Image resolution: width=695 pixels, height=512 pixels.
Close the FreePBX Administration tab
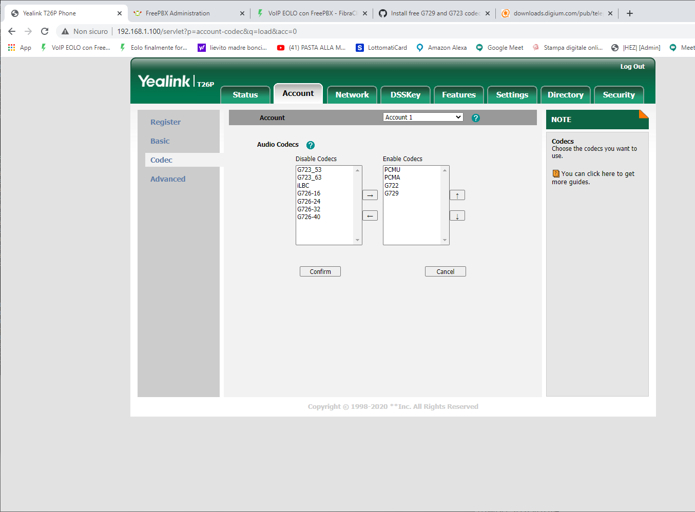(242, 13)
